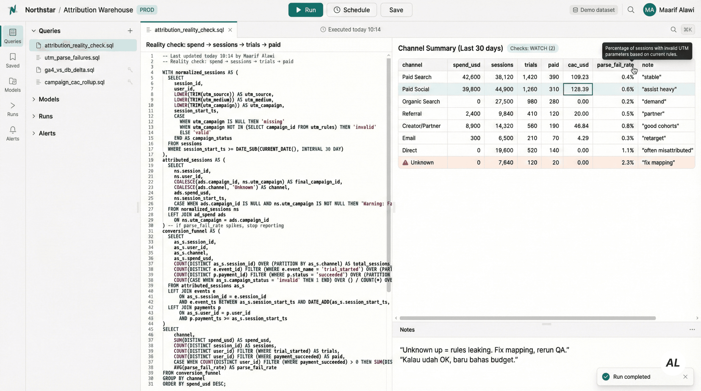Collapse the Queries tree section
This screenshot has height=391, width=701.
tap(34, 31)
